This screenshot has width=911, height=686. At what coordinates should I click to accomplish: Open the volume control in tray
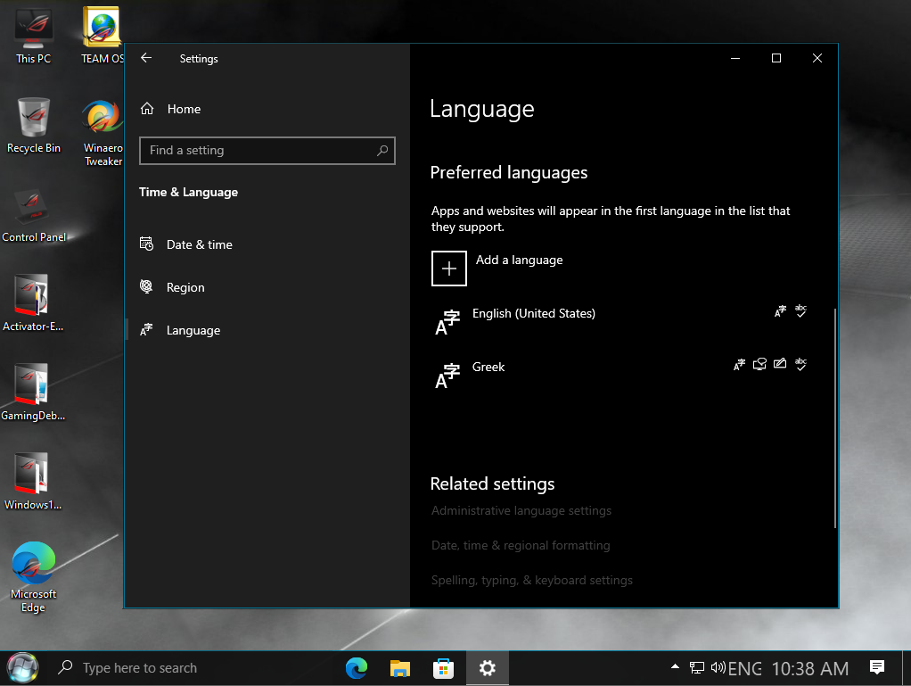point(718,667)
